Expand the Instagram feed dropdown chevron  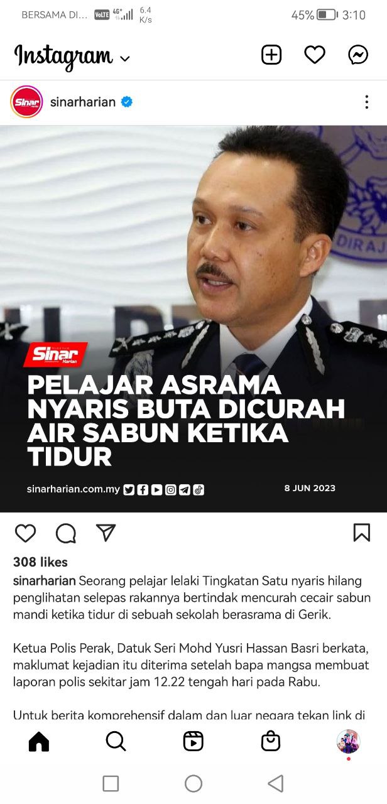pyautogui.click(x=125, y=59)
